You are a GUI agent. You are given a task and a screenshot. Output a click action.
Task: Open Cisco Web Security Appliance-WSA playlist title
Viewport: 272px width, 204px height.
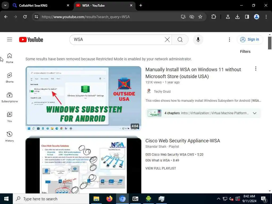(x=182, y=141)
